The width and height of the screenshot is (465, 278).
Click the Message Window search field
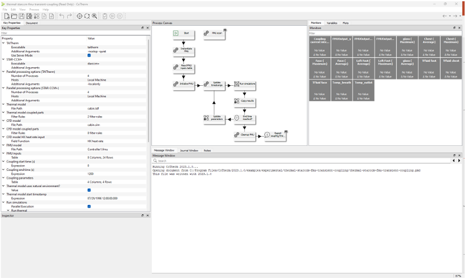pos(302,161)
